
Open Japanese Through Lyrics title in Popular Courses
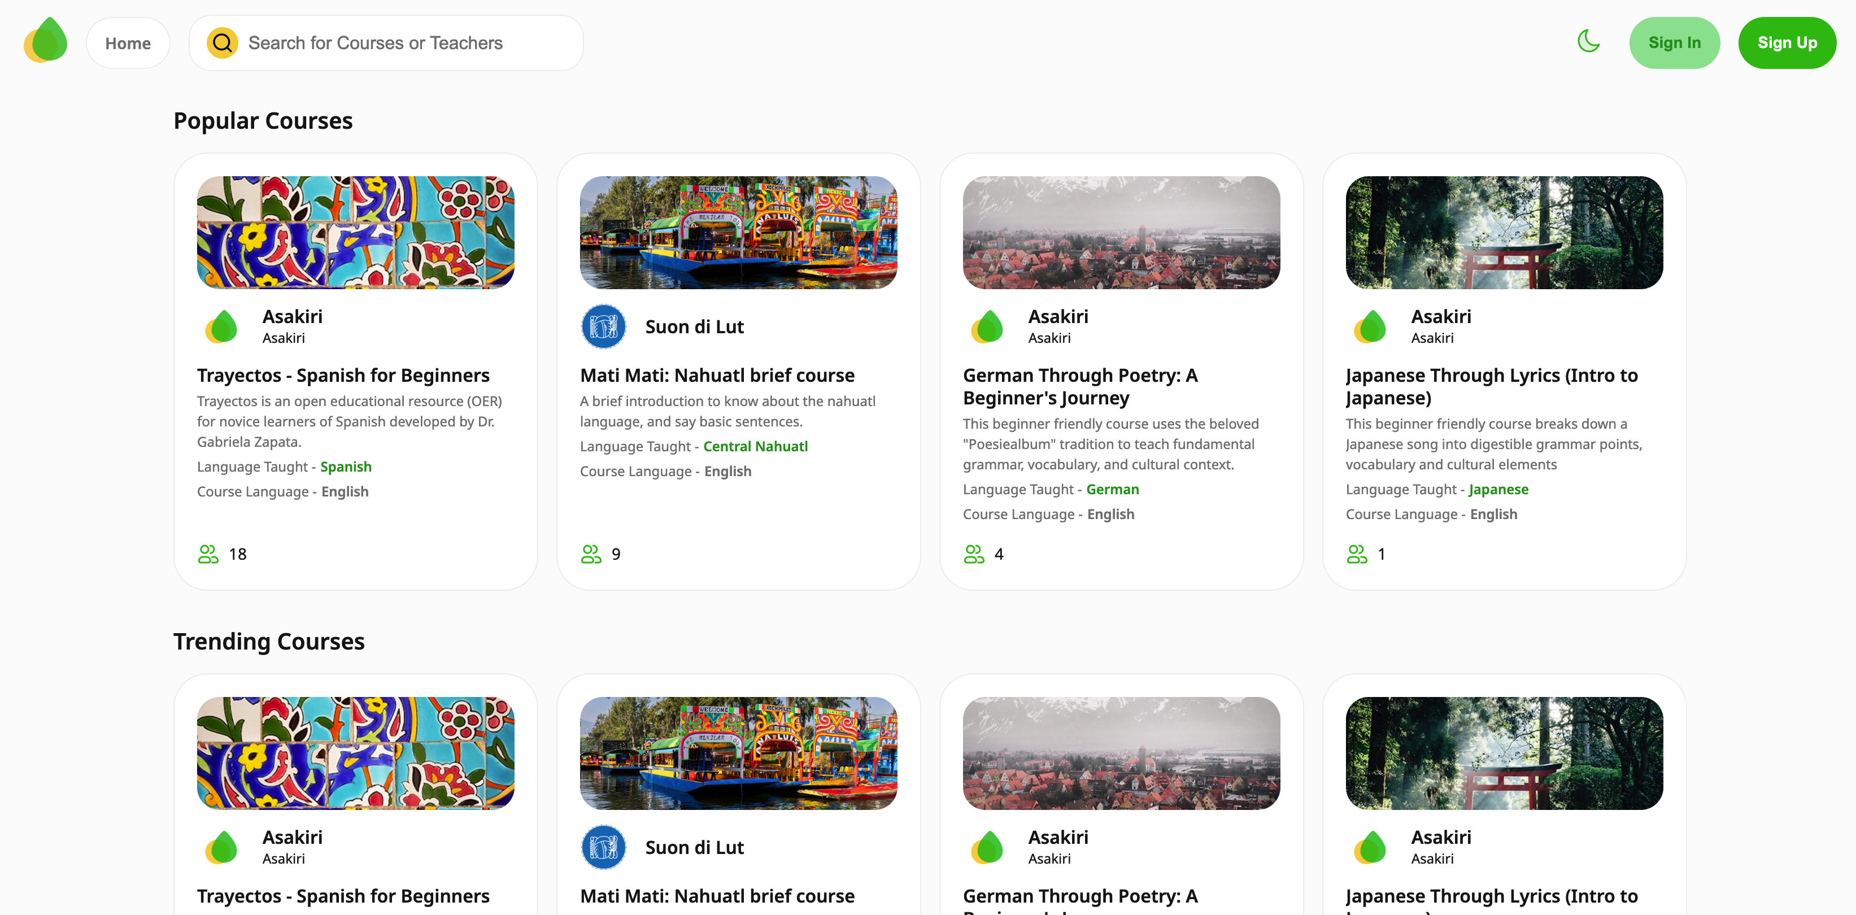point(1492,387)
